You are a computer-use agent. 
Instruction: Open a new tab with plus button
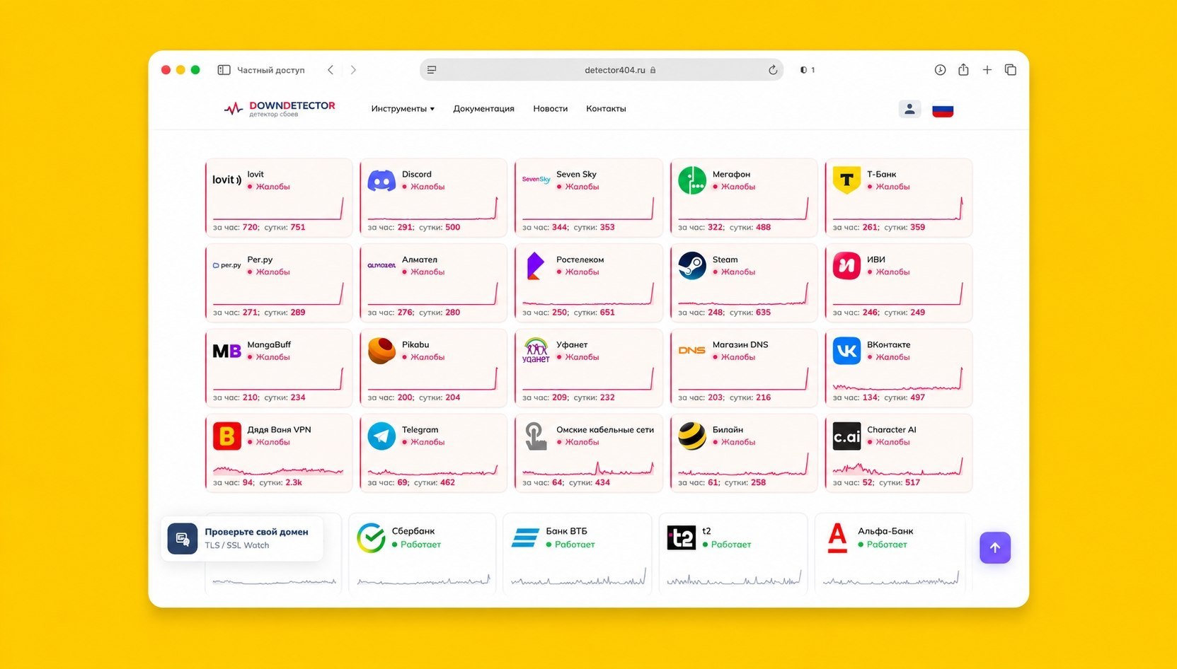(987, 70)
